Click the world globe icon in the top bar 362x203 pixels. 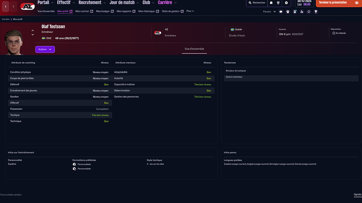(x=278, y=3)
